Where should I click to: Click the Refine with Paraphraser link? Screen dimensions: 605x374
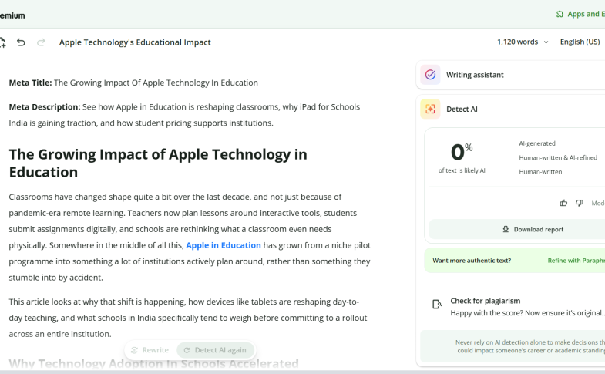coord(576,261)
